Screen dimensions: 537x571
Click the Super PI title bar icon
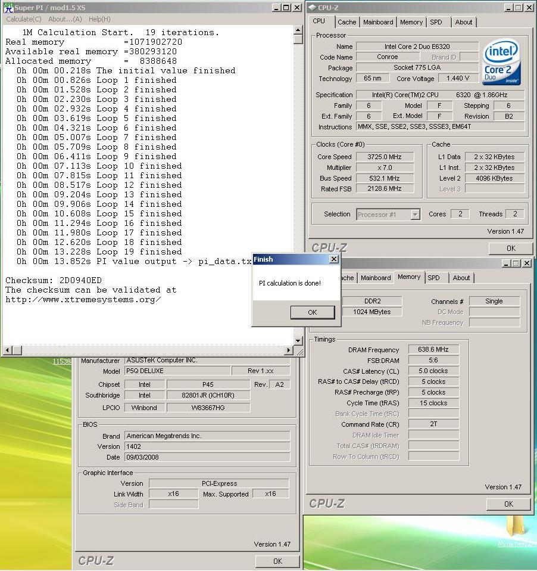(x=8, y=7)
